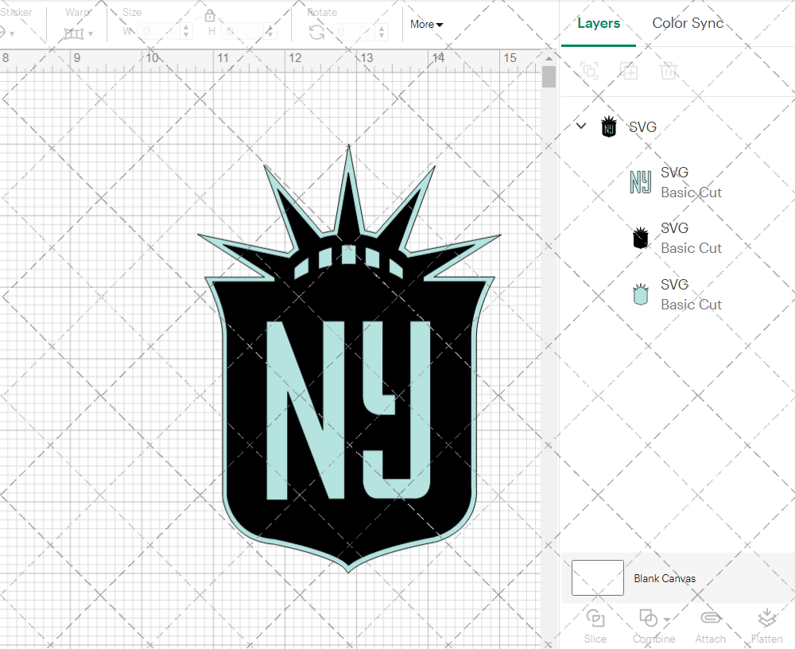Click the NY shield logo on canvas
795x649 pixels.
click(349, 359)
